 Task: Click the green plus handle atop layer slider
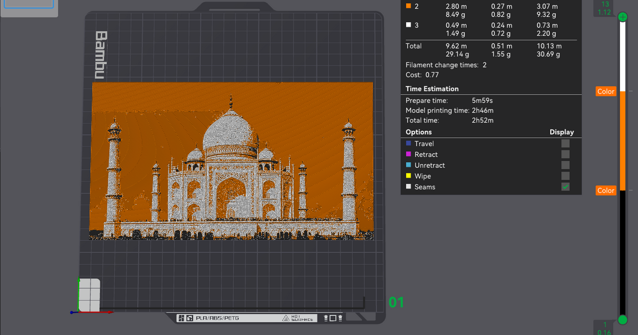[623, 18]
